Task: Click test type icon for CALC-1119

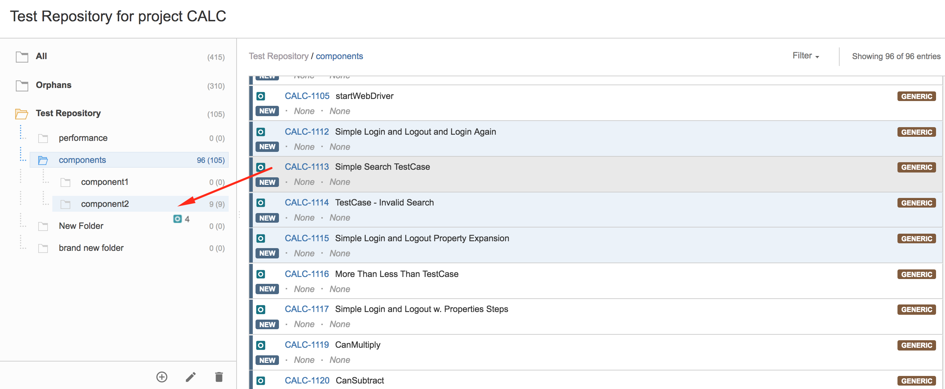Action: pyautogui.click(x=260, y=345)
